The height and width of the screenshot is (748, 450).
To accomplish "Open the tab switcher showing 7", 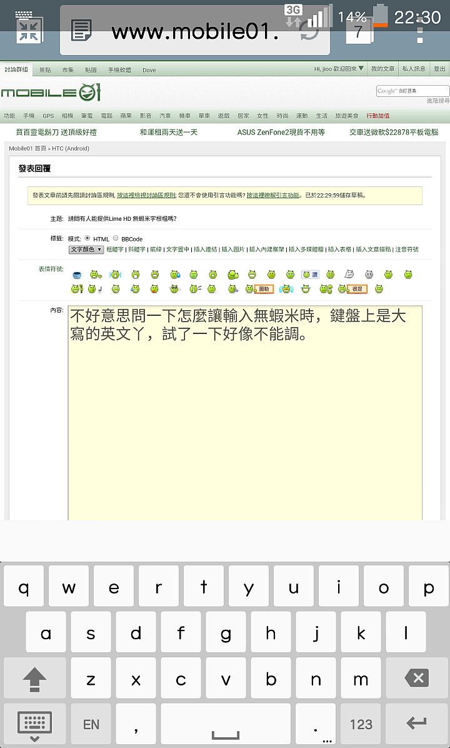I will coord(359,31).
